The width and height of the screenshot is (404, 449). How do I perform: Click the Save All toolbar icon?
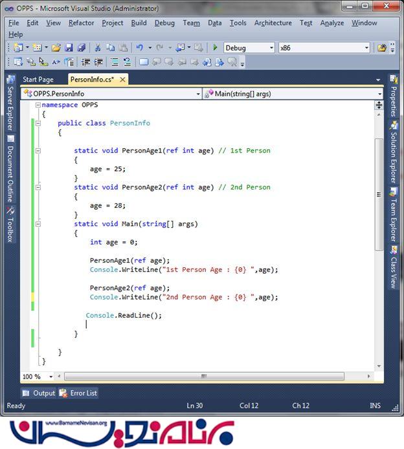tap(81, 48)
